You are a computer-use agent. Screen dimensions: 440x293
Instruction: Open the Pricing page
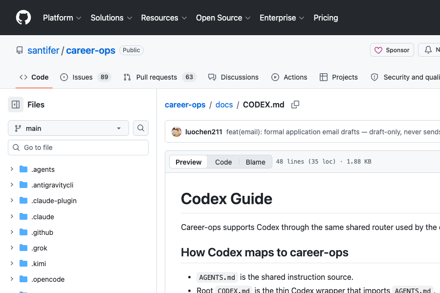point(326,18)
